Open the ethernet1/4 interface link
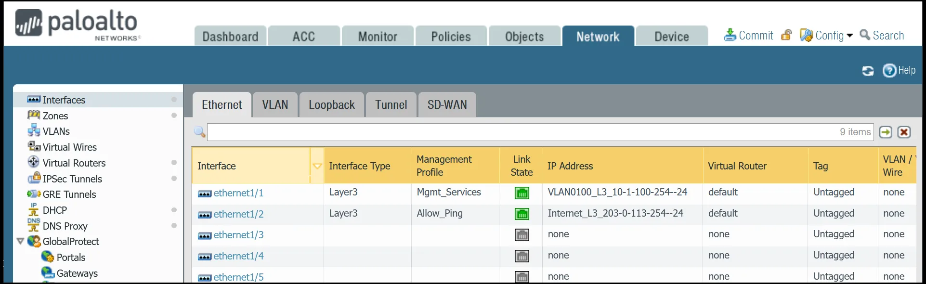926x284 pixels. pyautogui.click(x=238, y=256)
